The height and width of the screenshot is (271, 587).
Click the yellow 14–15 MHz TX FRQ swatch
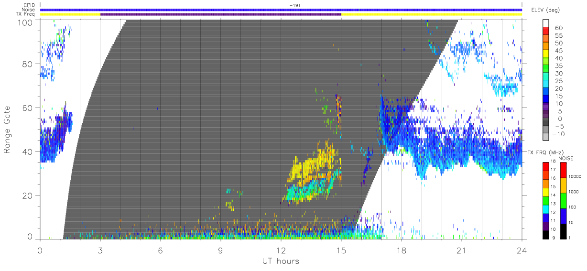point(547,191)
